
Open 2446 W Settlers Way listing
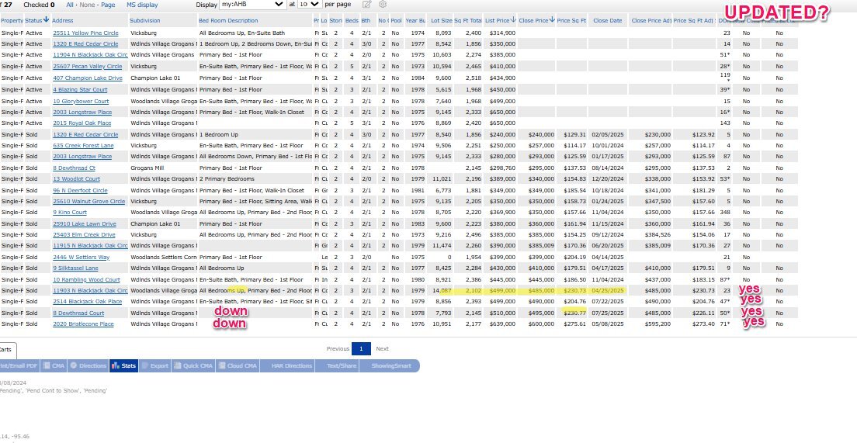(x=81, y=258)
